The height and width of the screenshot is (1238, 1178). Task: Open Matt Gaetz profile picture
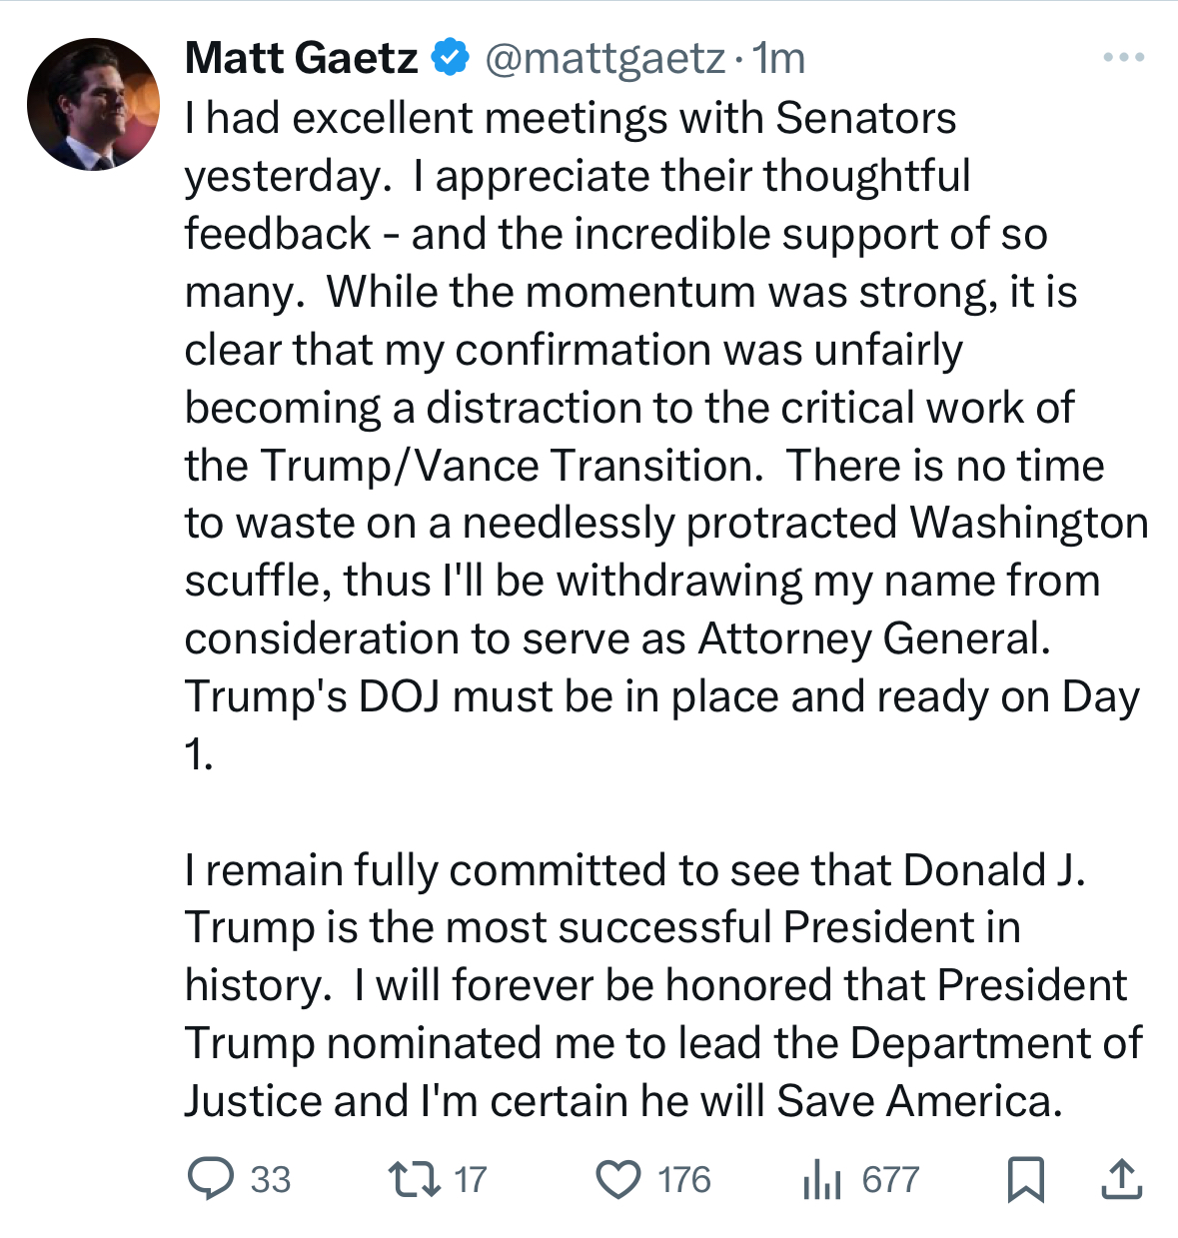[93, 104]
